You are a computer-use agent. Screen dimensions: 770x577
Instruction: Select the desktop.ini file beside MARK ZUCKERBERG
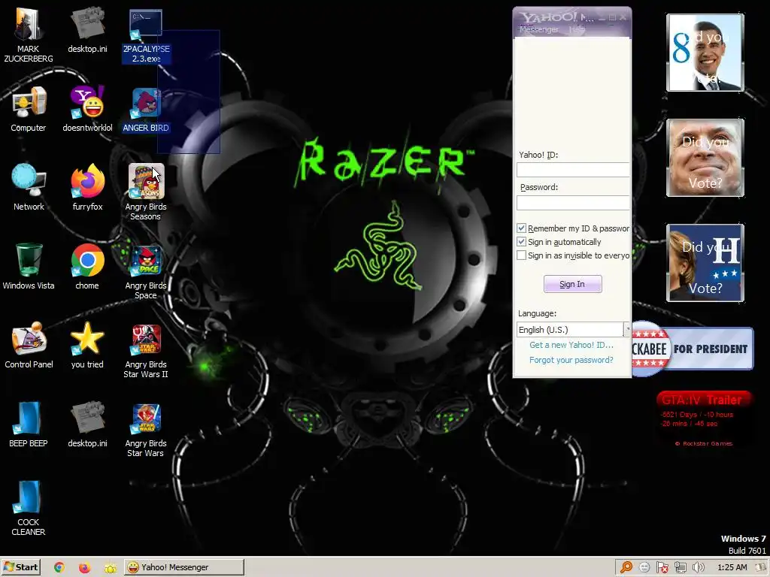click(87, 29)
